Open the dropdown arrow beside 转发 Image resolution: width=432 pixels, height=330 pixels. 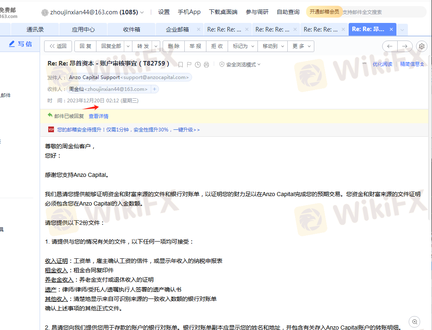[x=156, y=46]
